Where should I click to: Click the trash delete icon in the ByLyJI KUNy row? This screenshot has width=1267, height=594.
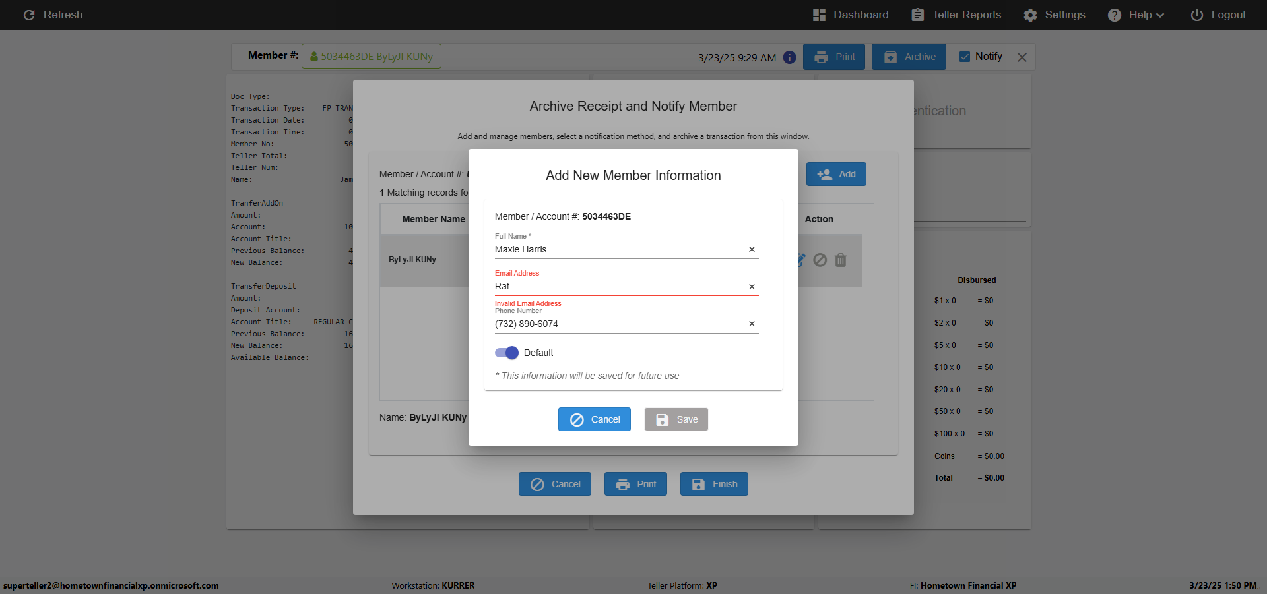coord(841,260)
